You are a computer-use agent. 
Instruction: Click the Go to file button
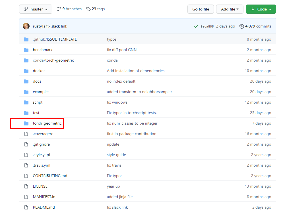[201, 9]
